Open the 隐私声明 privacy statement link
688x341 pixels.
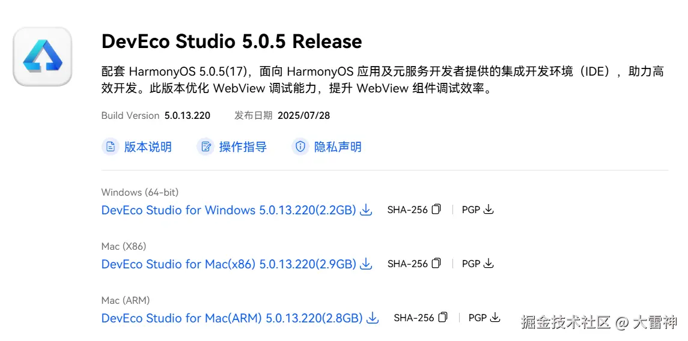(338, 147)
